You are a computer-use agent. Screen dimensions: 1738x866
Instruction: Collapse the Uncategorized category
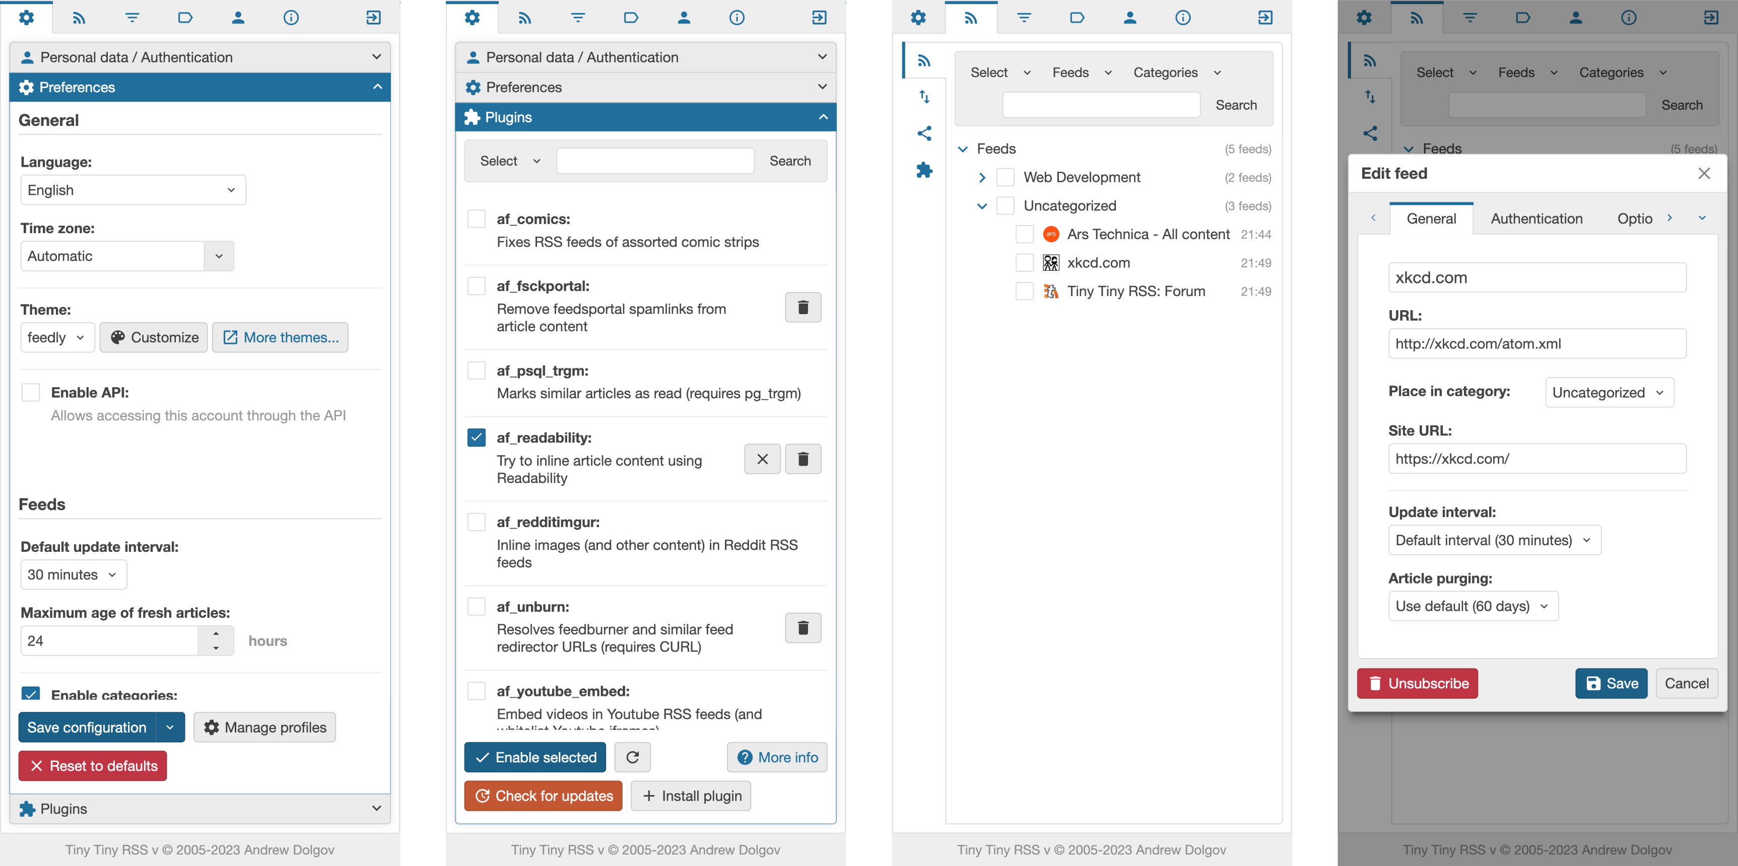pyautogui.click(x=982, y=206)
